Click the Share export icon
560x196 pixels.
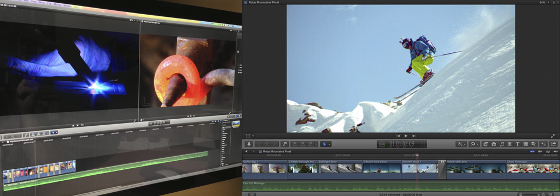point(553,144)
